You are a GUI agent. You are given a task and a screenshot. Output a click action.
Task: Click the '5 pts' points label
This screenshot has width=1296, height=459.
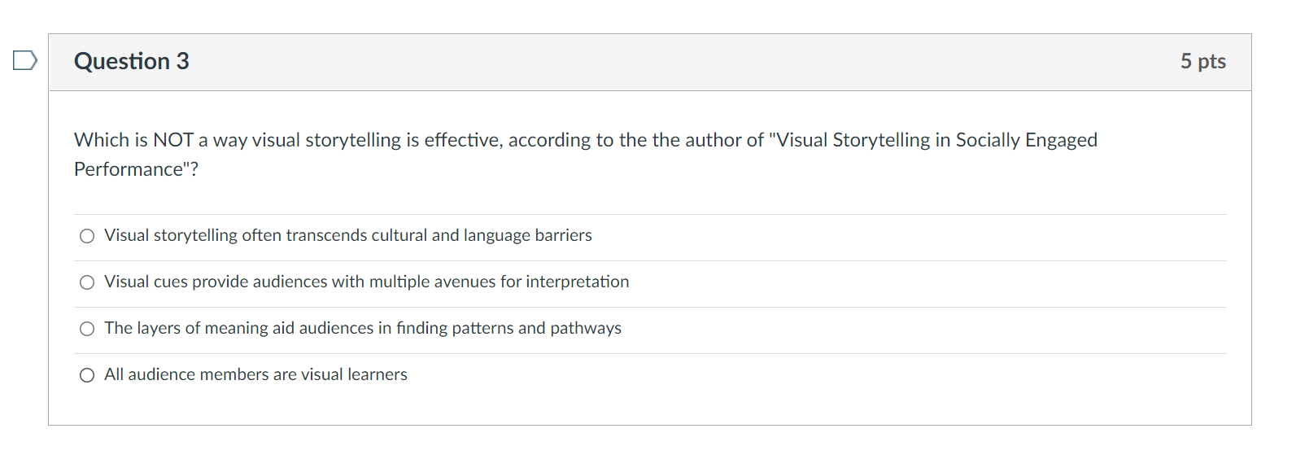[x=1202, y=61]
